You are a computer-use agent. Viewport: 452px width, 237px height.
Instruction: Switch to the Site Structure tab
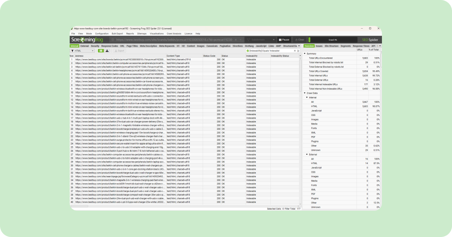332,46
